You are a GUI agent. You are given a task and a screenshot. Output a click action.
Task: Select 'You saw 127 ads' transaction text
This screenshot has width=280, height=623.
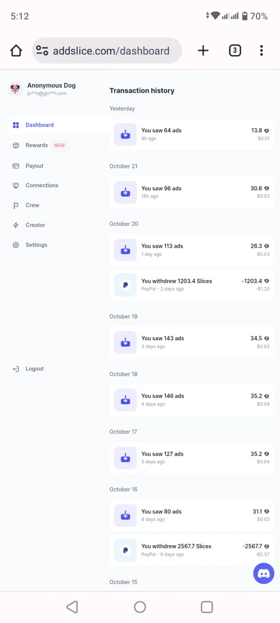(x=162, y=454)
